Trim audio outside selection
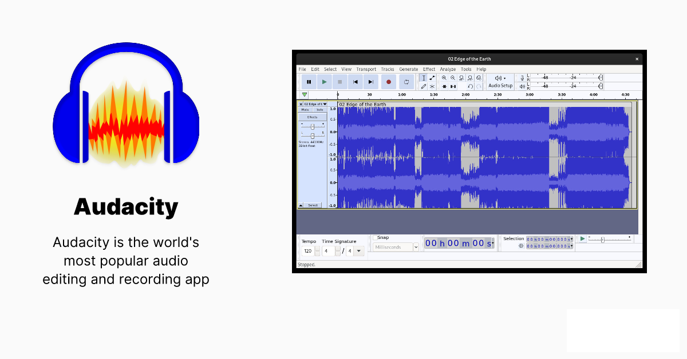 (444, 86)
